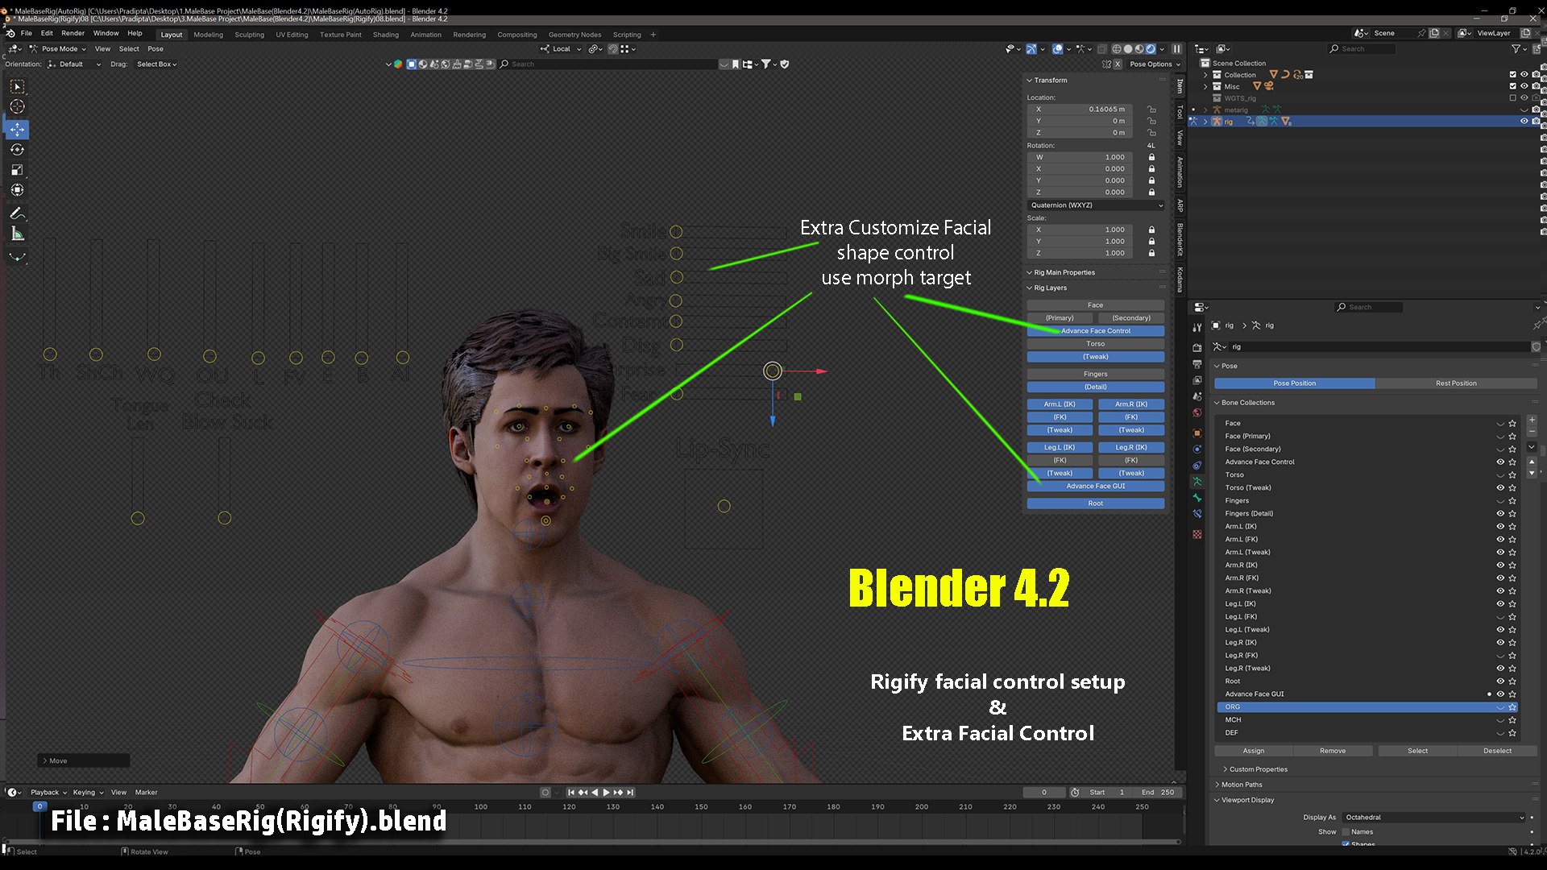This screenshot has height=870, width=1547.
Task: Toggle X-axis mirror in pose options
Action: pos(1118,64)
